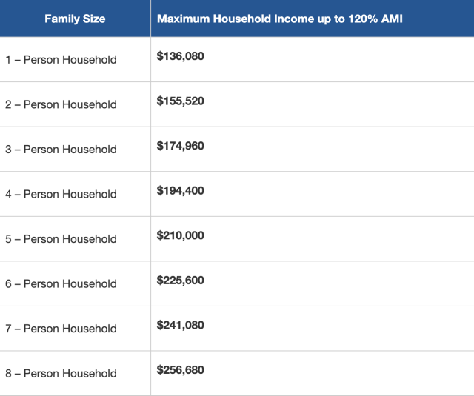The image size is (474, 396).
Task: Click '120% AMI' in the column header
Action: click(380, 19)
